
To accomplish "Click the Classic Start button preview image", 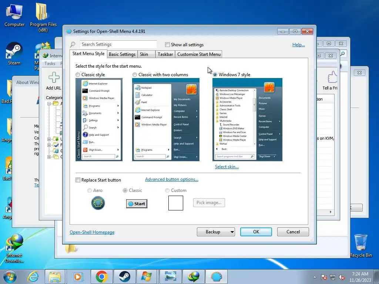I will pyautogui.click(x=137, y=204).
